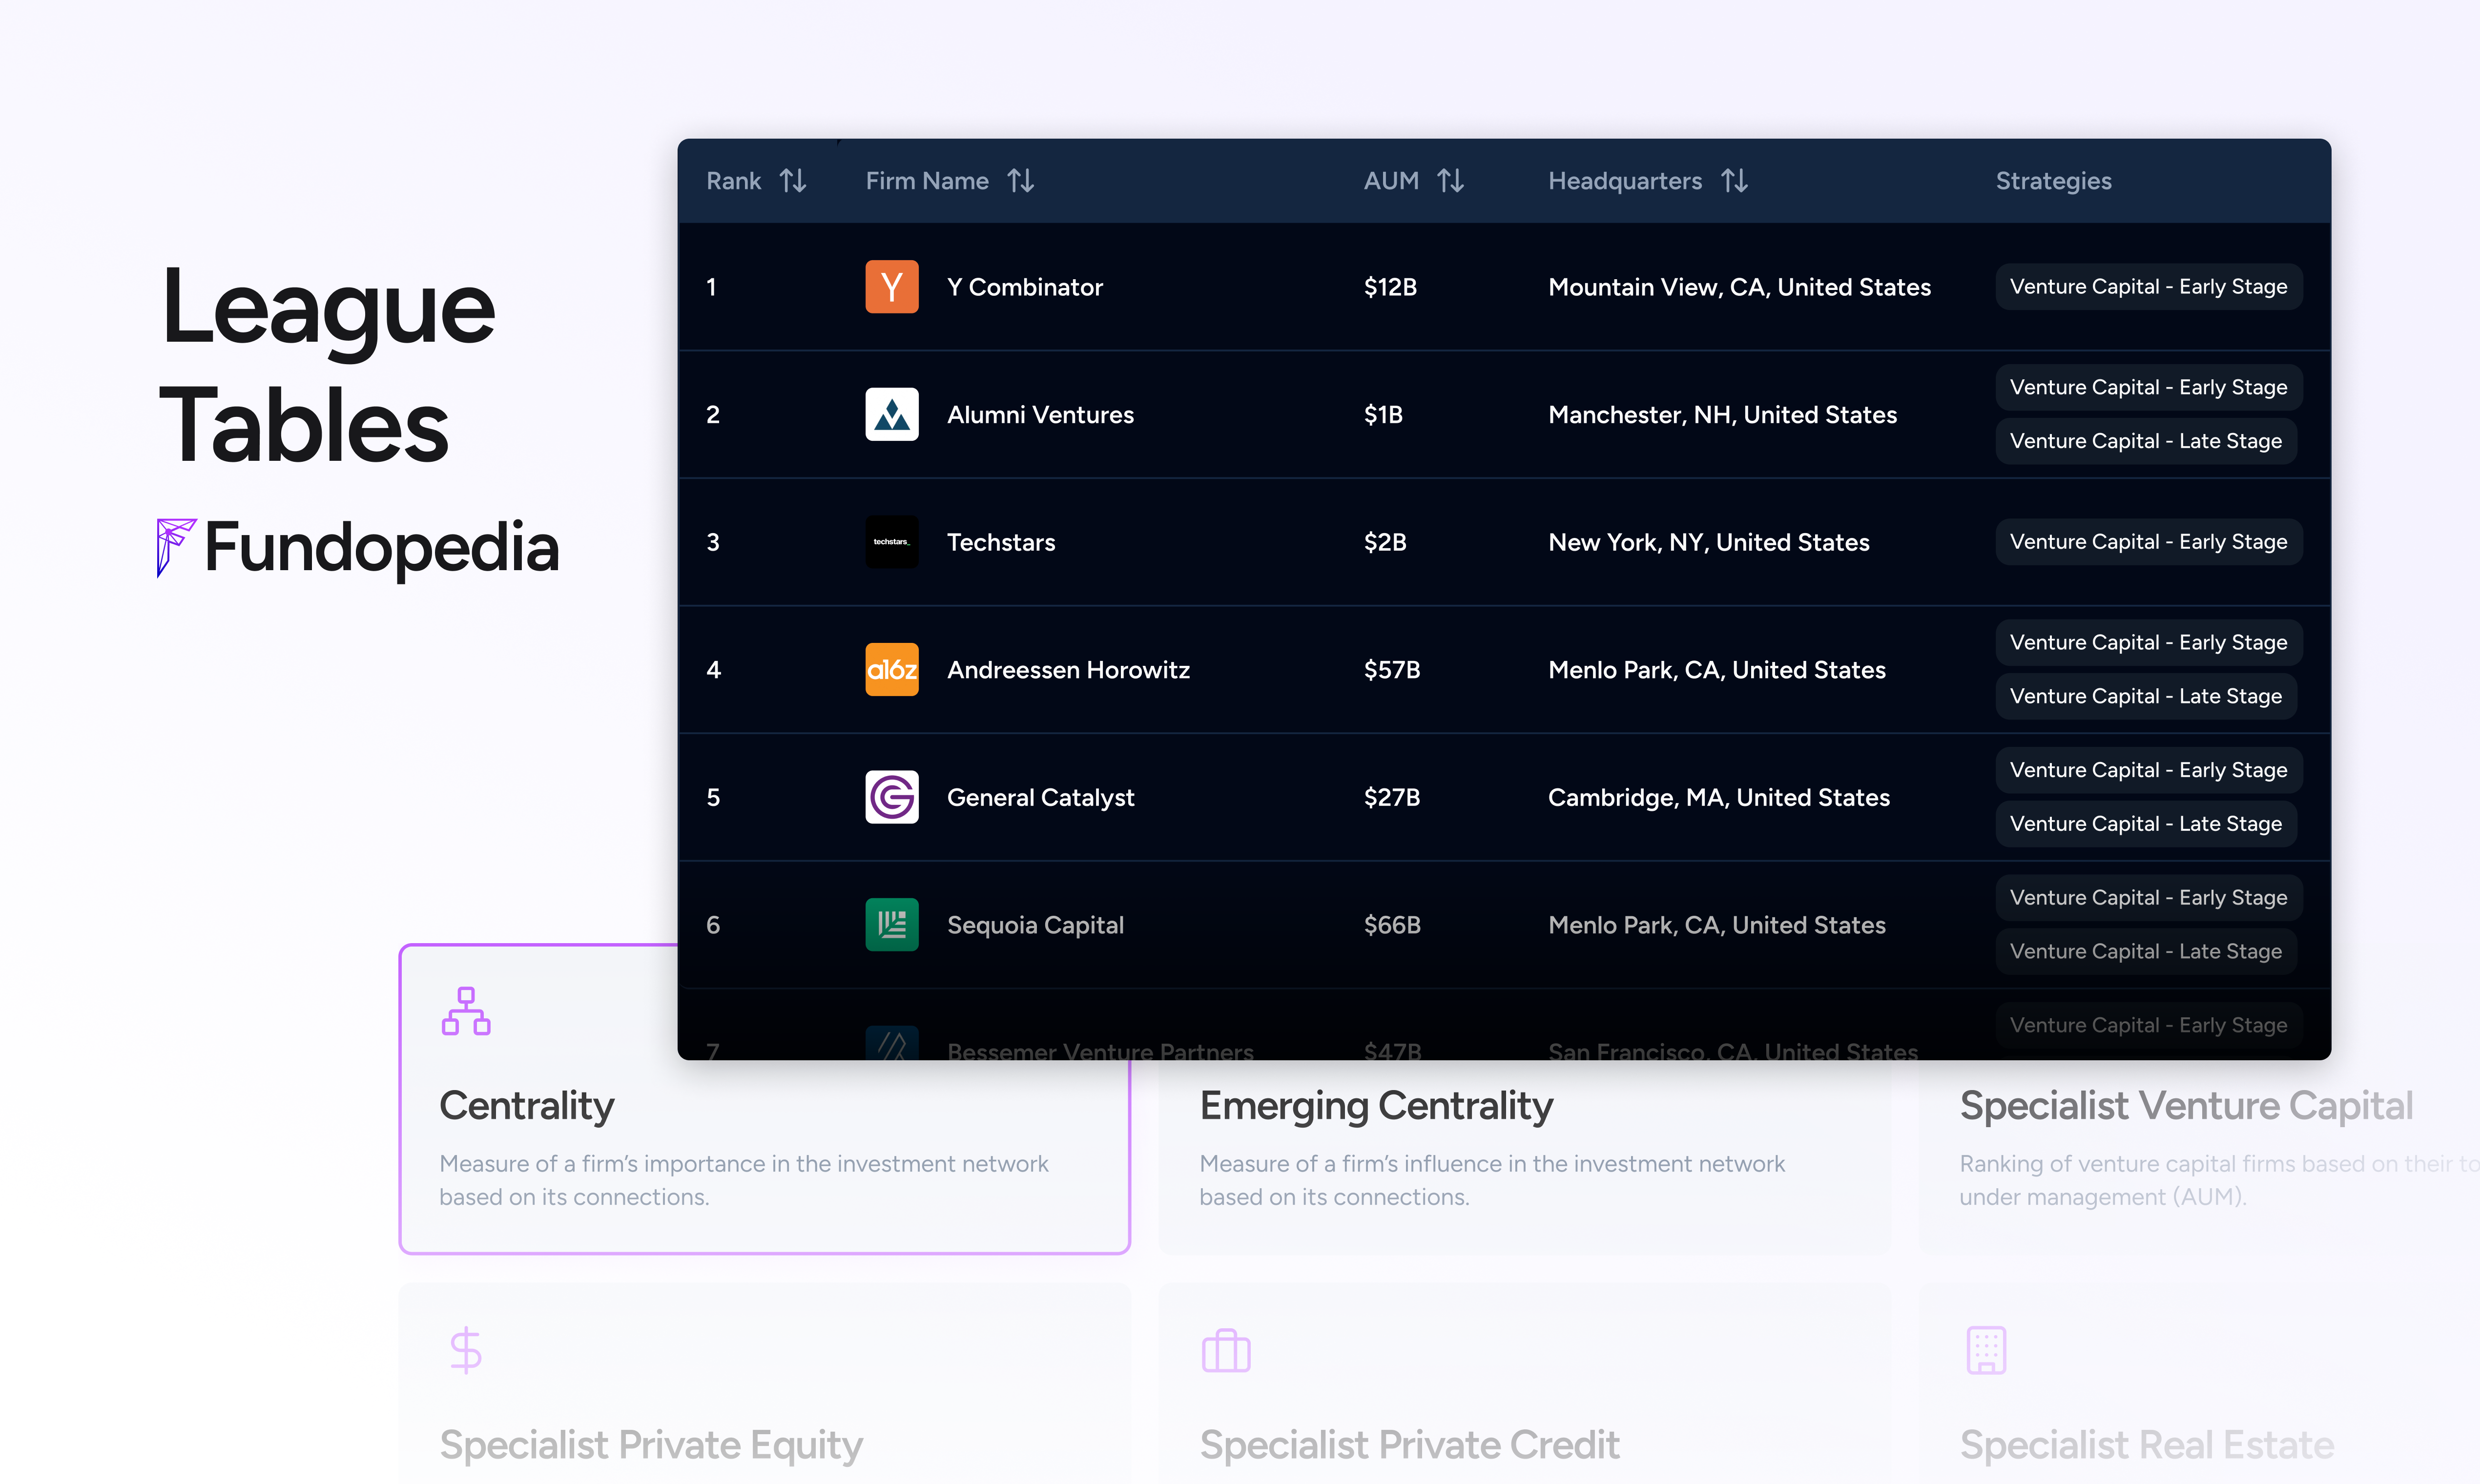This screenshot has width=2480, height=1484.
Task: Select the Sequoia Capital logo icon
Action: (x=891, y=924)
